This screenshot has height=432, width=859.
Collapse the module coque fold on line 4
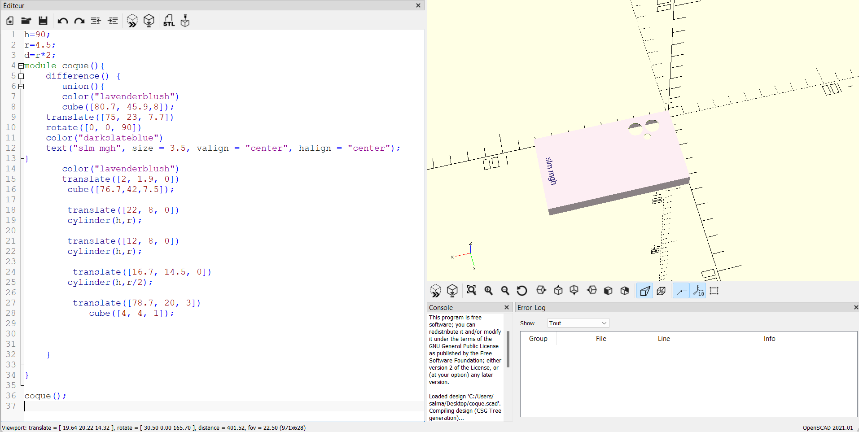[21, 66]
